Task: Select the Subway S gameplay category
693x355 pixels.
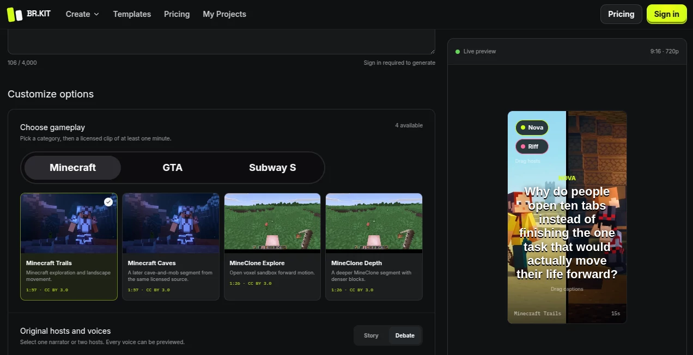Action: (x=272, y=168)
